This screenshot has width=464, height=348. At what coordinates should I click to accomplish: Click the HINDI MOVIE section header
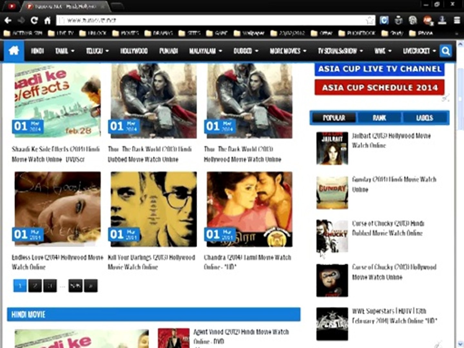pos(154,314)
